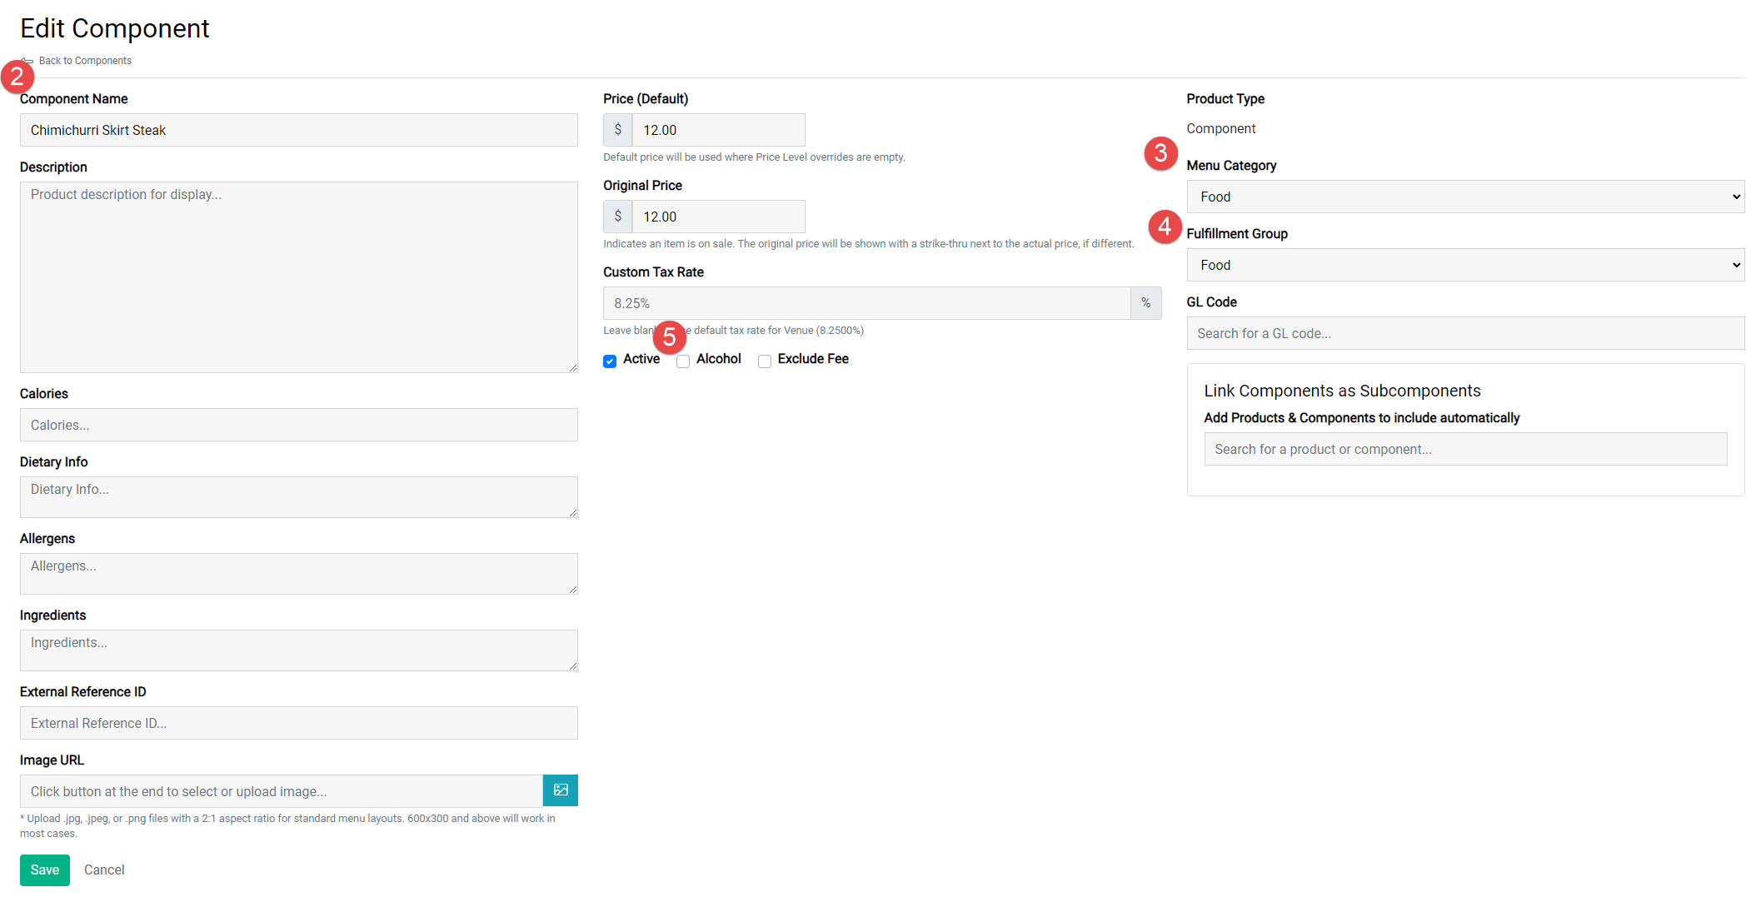Click the Save button
Image resolution: width=1751 pixels, height=897 pixels.
pos(44,870)
